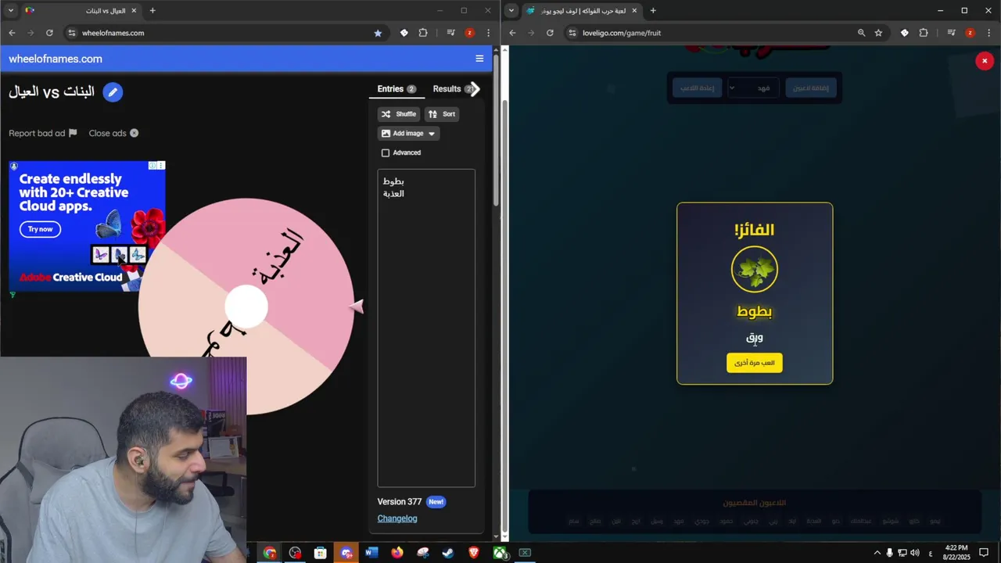Open Firefox from the taskbar
This screenshot has width=1001, height=563.
(397, 553)
